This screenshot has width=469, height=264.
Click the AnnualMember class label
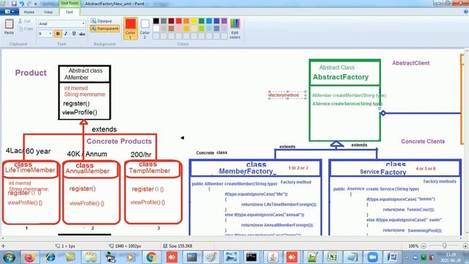point(87,171)
